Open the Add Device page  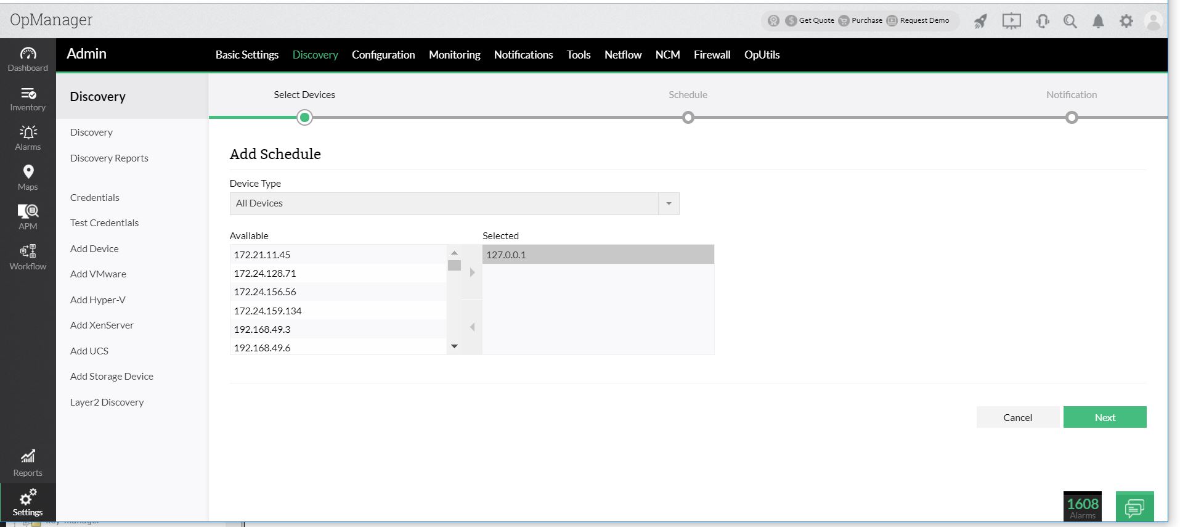click(x=94, y=248)
